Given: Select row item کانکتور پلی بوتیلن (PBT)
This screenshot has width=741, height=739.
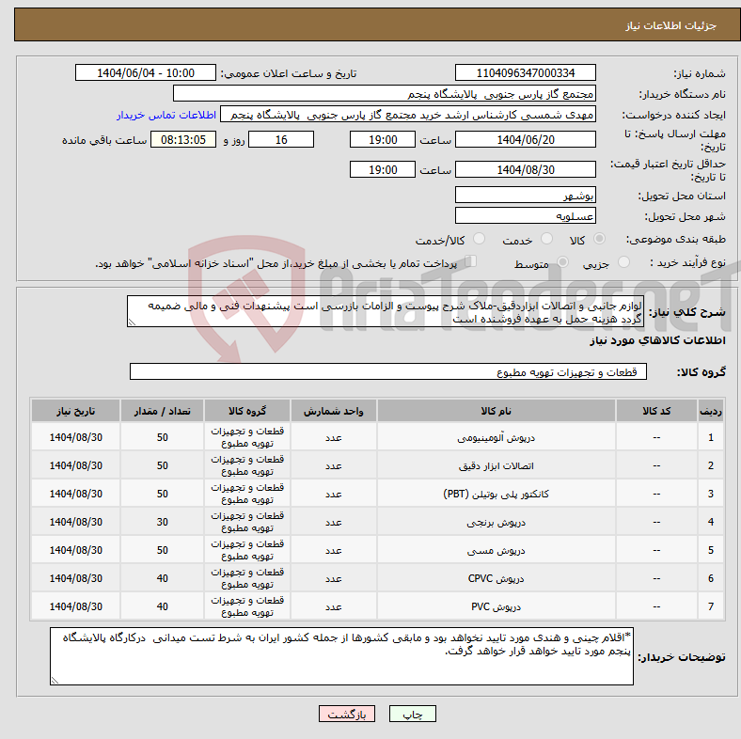Looking at the screenshot, I should pyautogui.click(x=497, y=494).
